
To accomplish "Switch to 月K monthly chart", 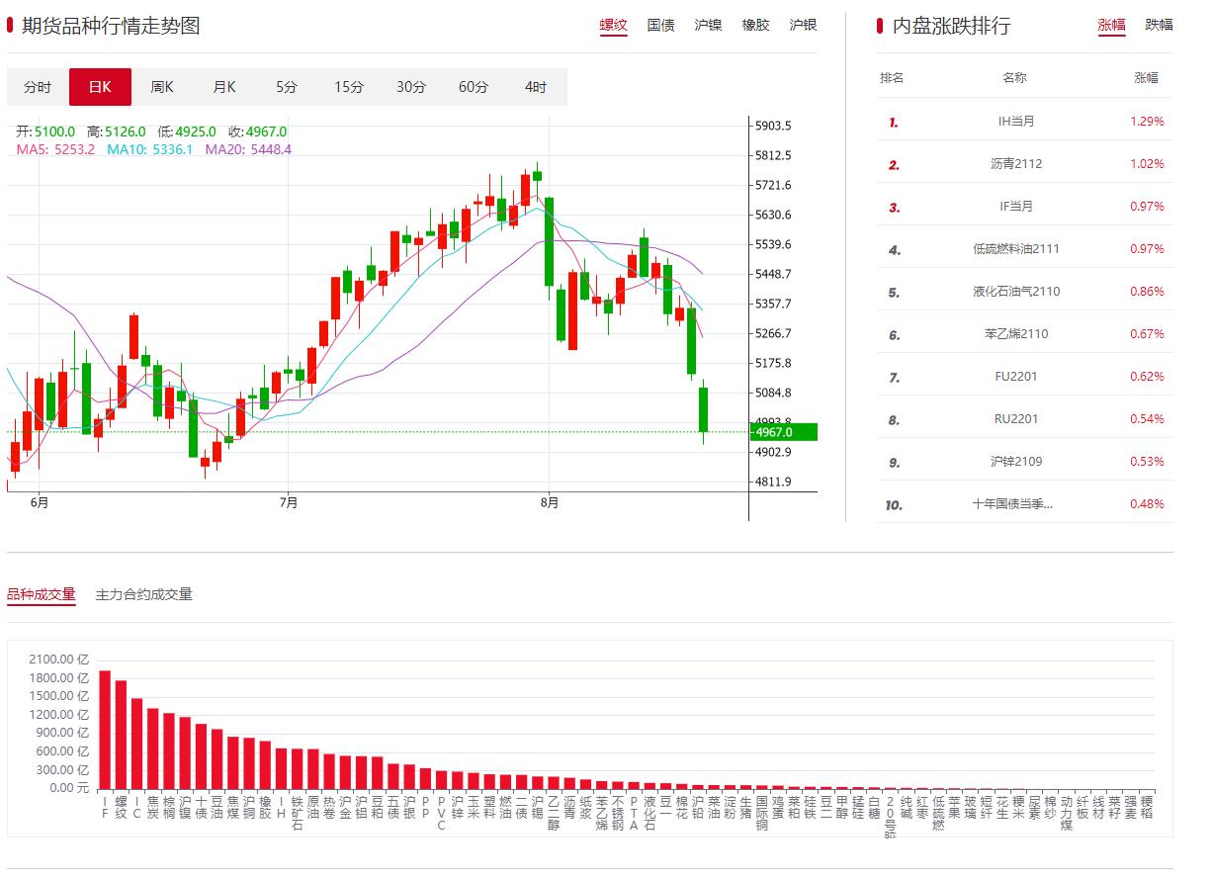I will [x=224, y=87].
